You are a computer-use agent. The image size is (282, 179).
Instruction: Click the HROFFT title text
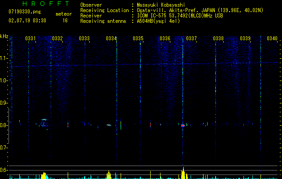tap(46, 4)
